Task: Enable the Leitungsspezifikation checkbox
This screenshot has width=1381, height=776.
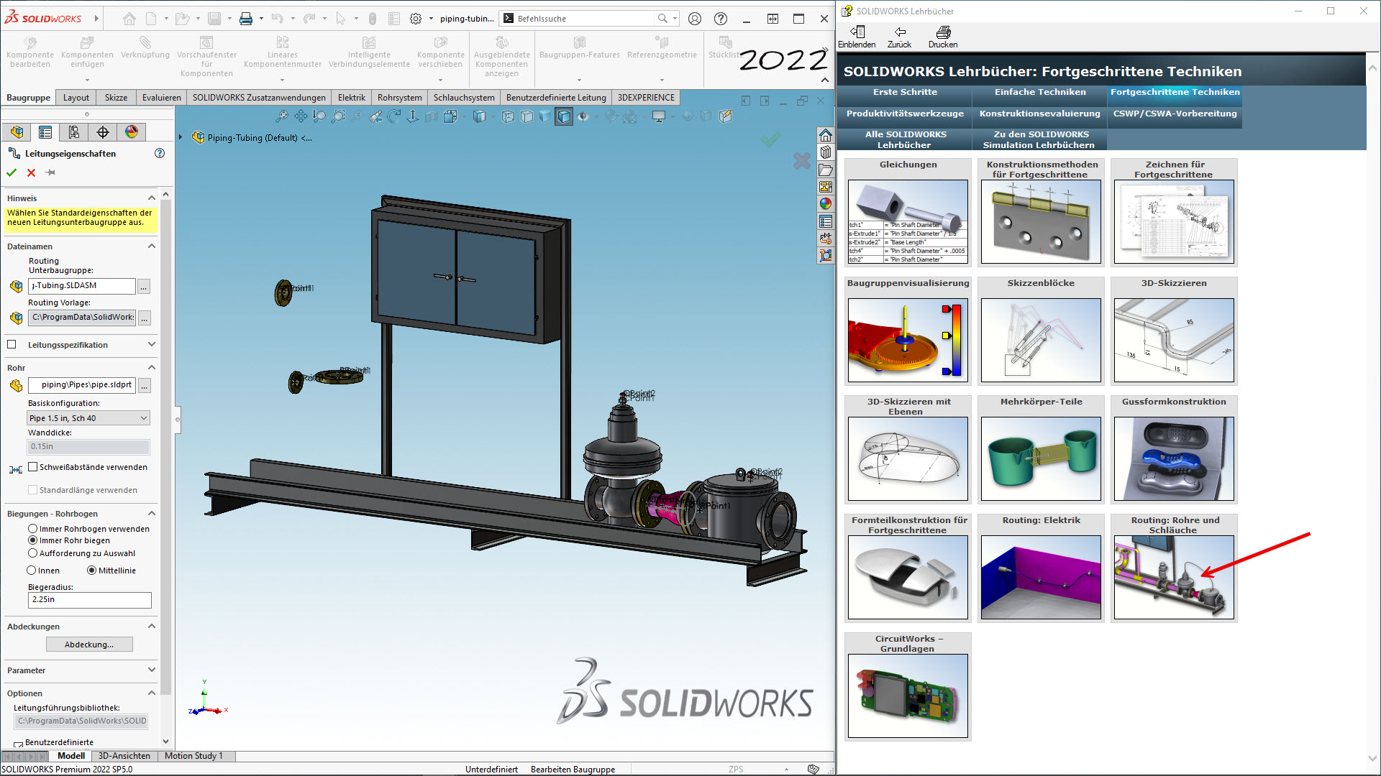Action: point(12,345)
